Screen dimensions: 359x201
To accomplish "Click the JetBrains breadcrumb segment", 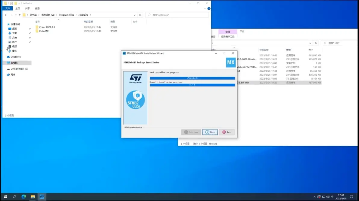I will coord(83,15).
